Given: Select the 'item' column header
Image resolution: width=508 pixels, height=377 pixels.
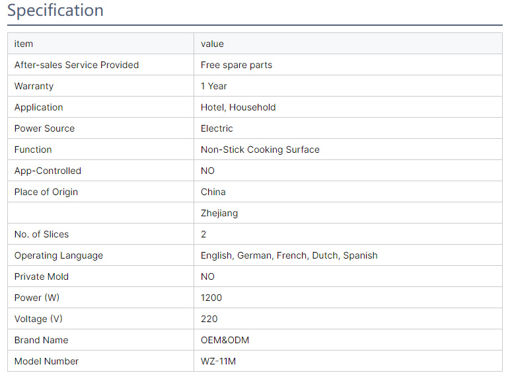Looking at the screenshot, I should coord(24,44).
